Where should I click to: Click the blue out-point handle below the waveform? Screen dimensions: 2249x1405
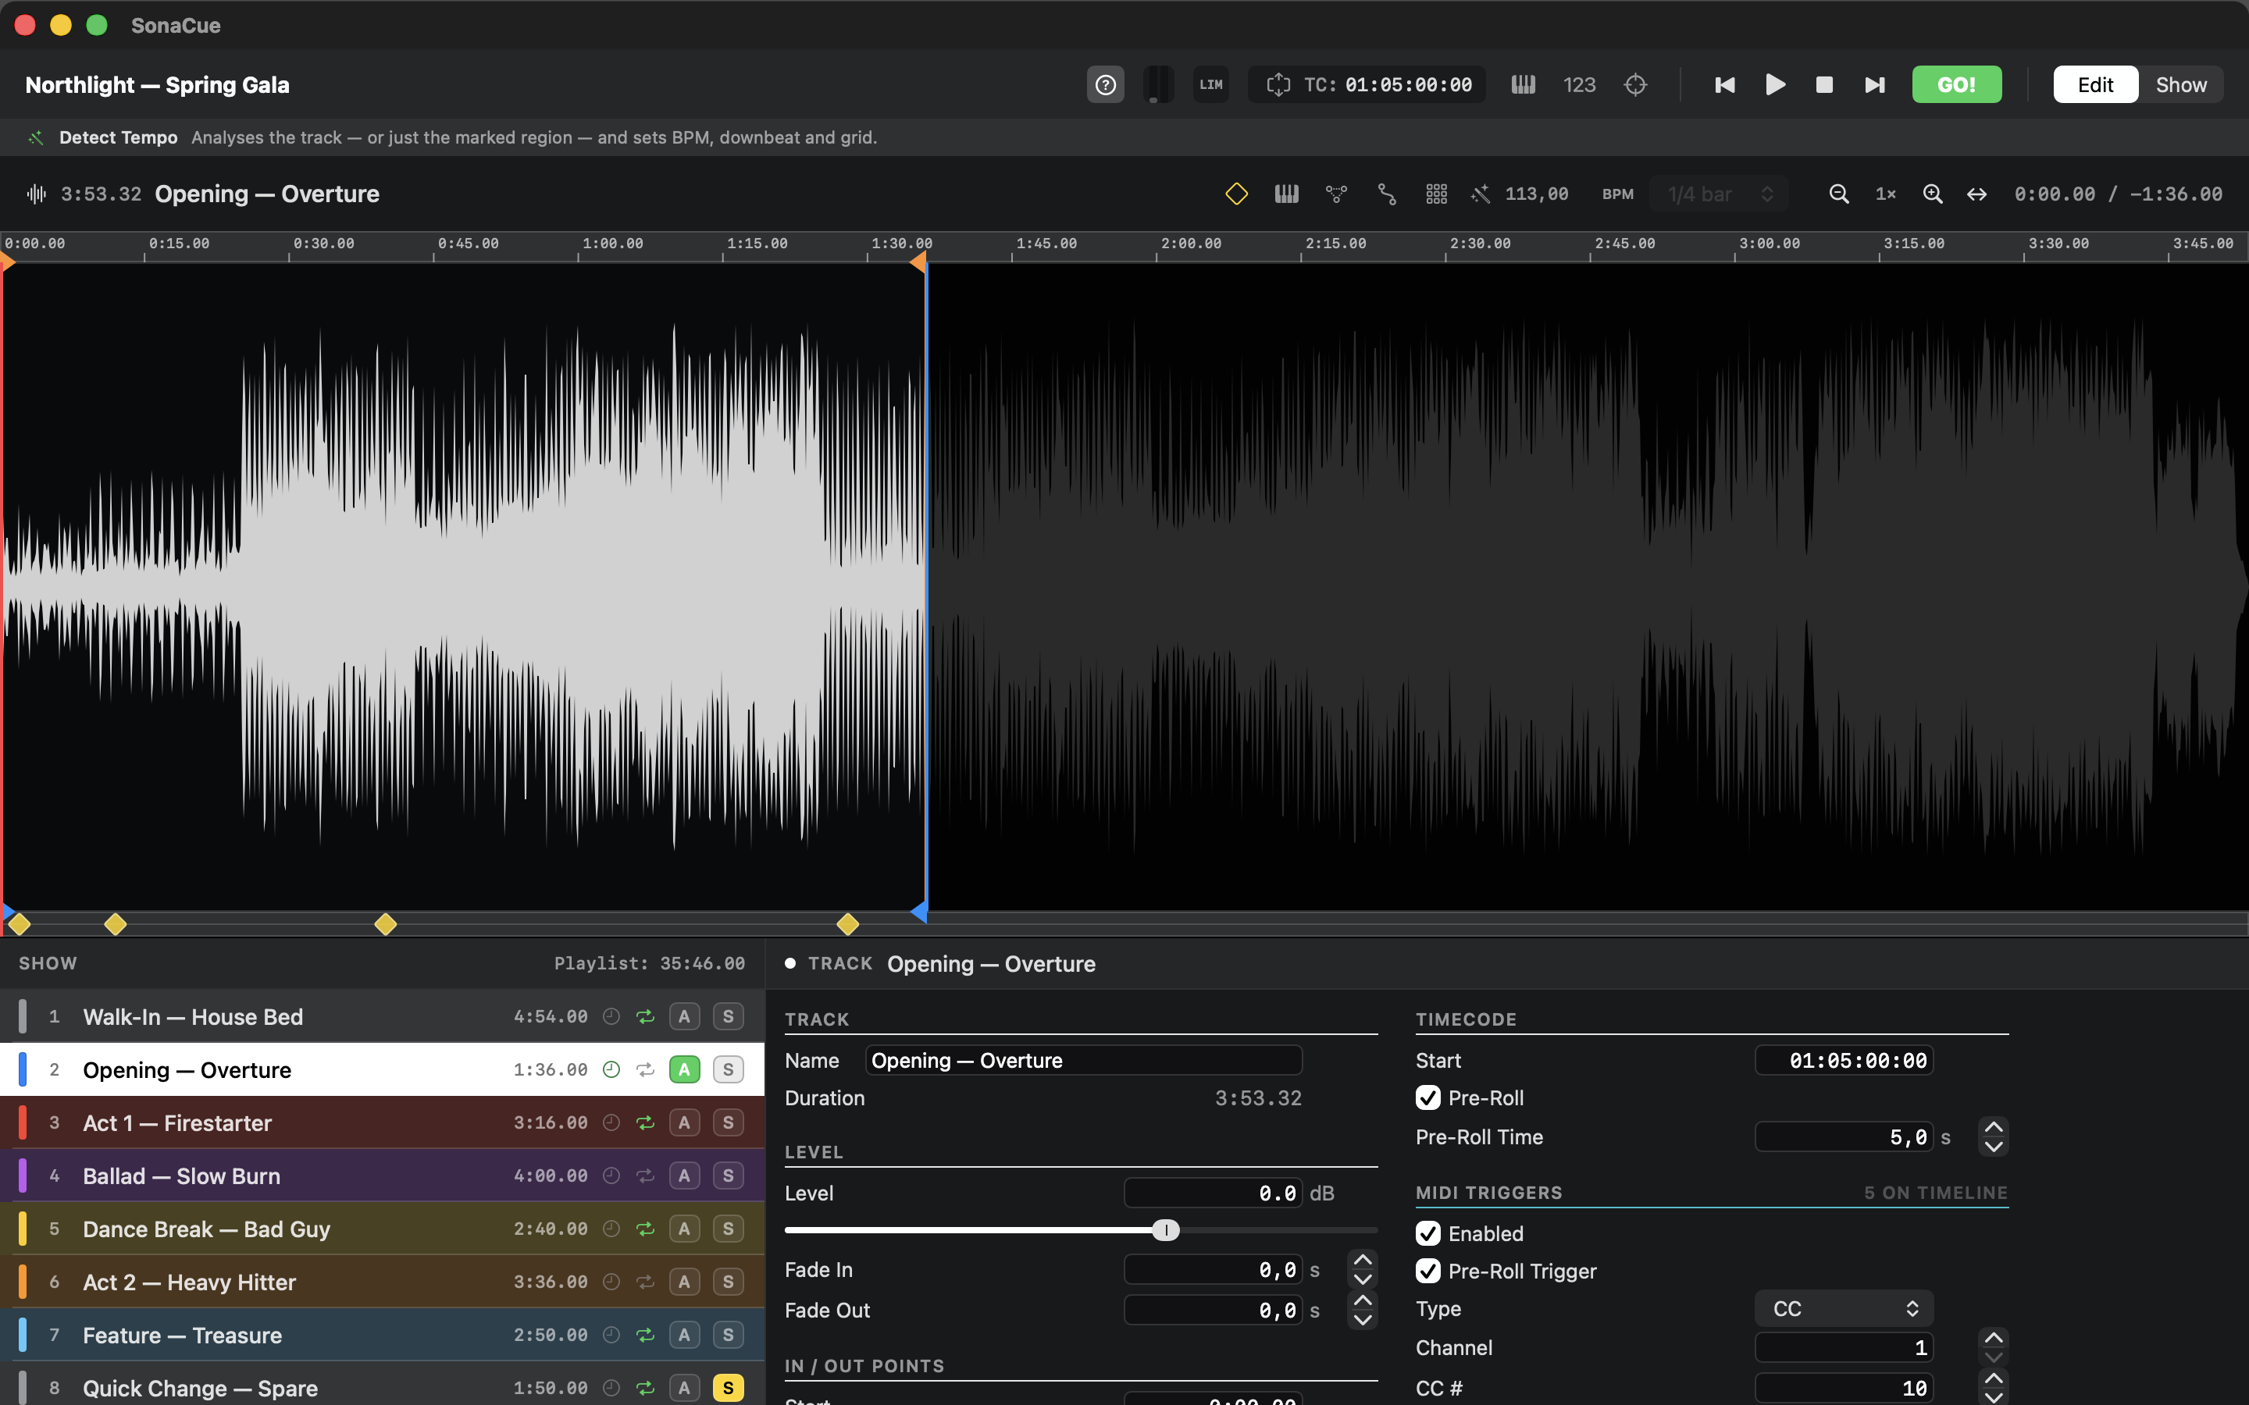[x=918, y=912]
